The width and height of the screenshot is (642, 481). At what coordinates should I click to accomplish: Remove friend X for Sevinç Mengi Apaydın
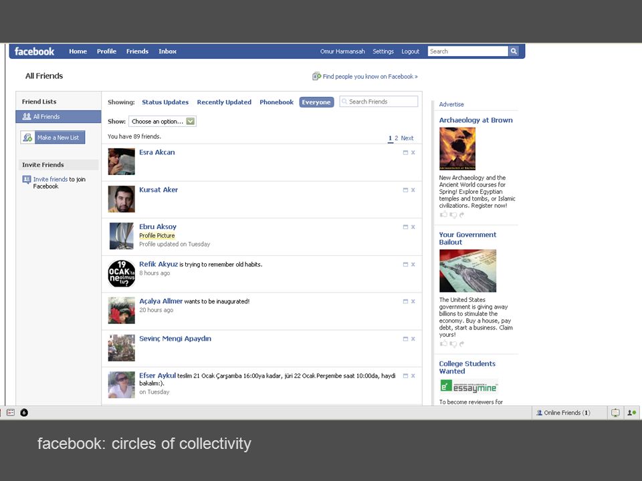point(413,339)
